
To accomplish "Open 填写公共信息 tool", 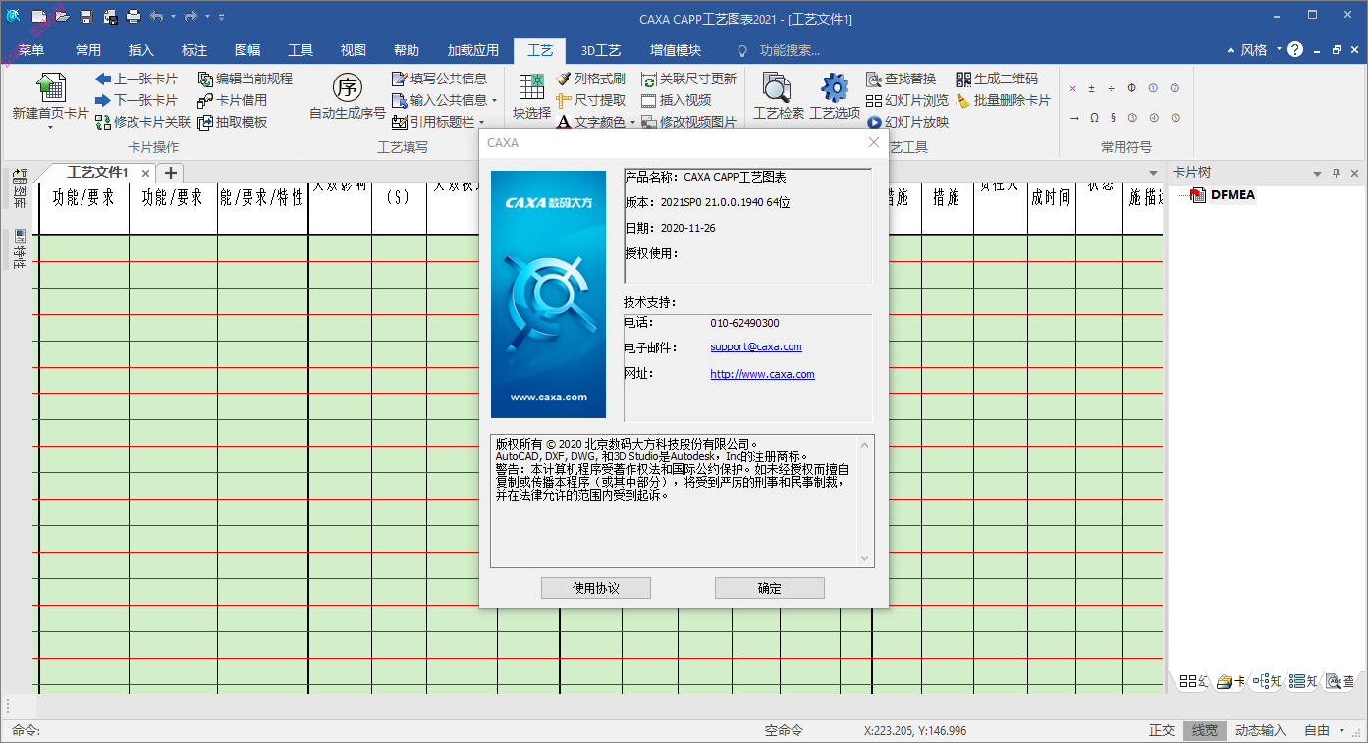I will tap(440, 79).
